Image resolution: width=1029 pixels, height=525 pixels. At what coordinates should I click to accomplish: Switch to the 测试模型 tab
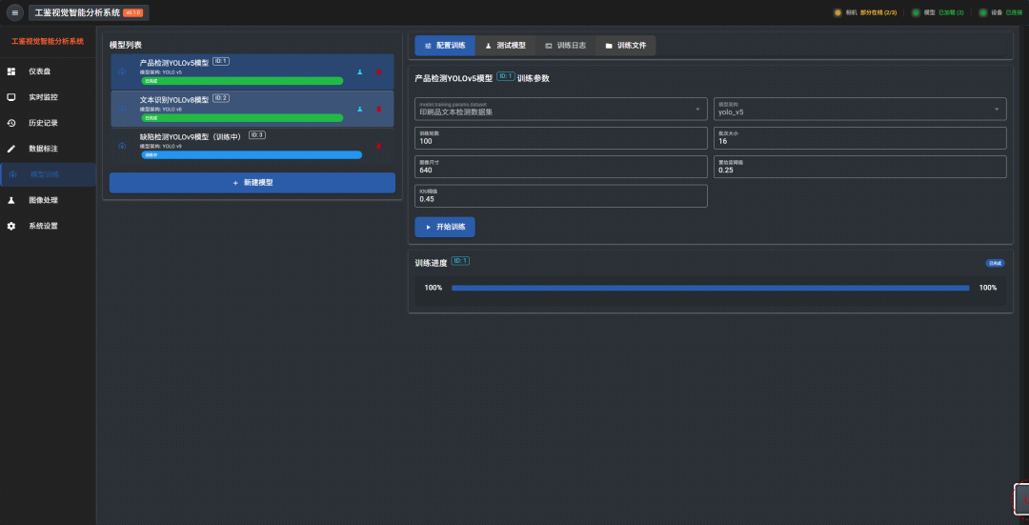pyautogui.click(x=505, y=46)
